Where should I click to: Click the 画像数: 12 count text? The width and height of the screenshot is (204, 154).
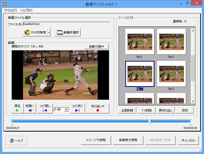click(x=180, y=22)
